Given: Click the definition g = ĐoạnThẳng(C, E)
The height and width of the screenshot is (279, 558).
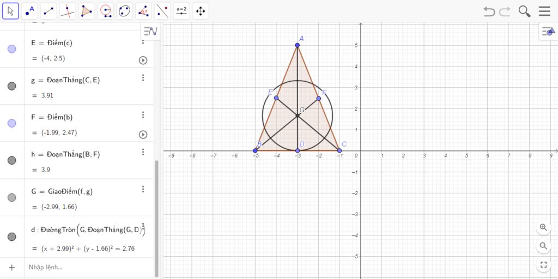Looking at the screenshot, I should pyautogui.click(x=65, y=81).
